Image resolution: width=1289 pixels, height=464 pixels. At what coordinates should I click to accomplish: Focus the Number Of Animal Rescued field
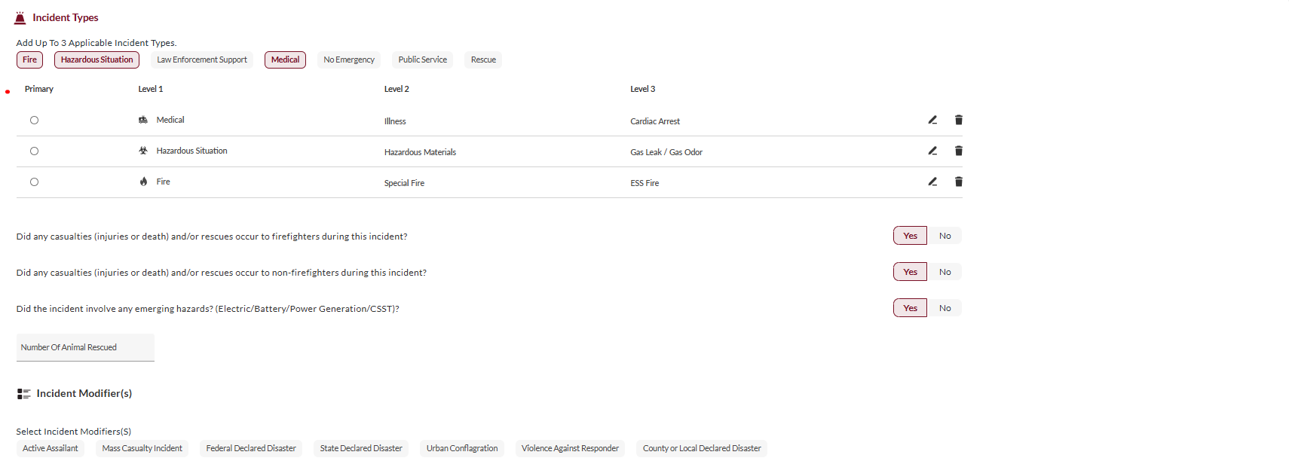pyautogui.click(x=85, y=347)
